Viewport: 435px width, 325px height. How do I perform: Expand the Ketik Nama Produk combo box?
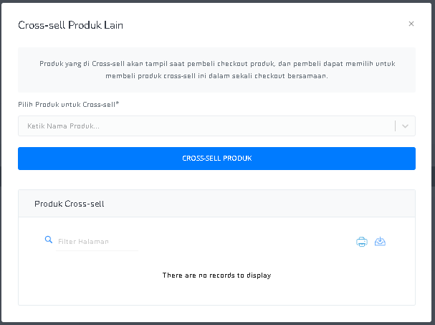(216, 126)
